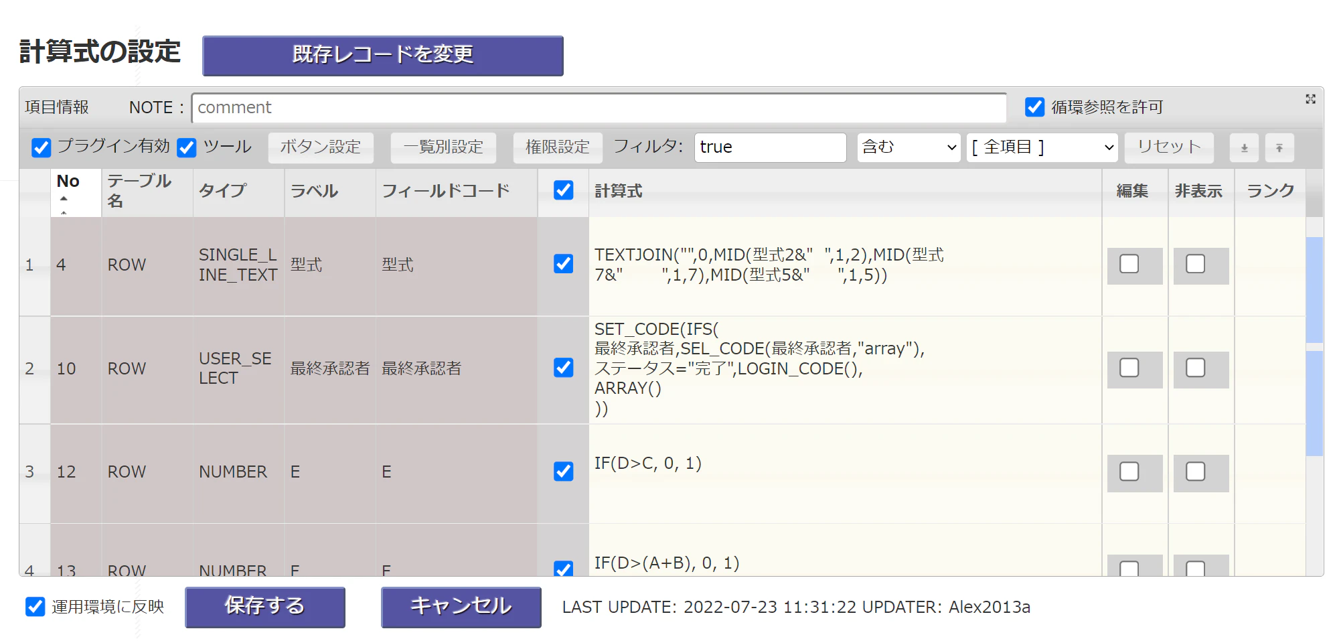Click the ラベル column header
This screenshot has width=1337, height=643.
[329, 192]
